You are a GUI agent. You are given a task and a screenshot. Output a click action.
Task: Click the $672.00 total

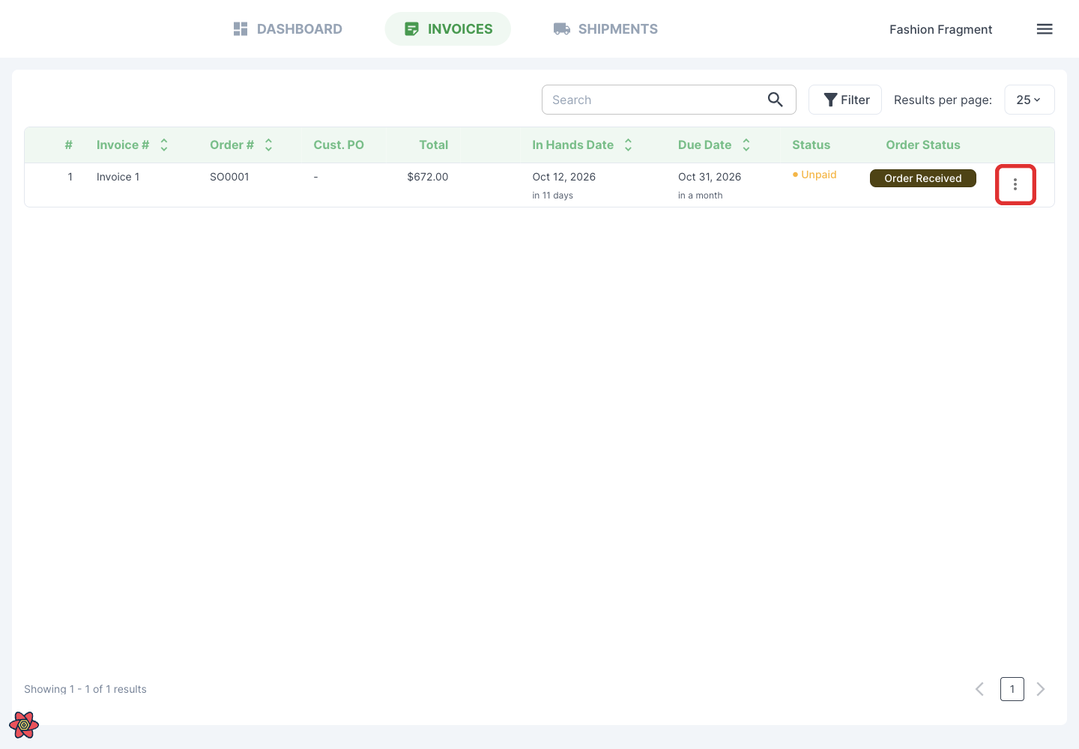pos(428,177)
